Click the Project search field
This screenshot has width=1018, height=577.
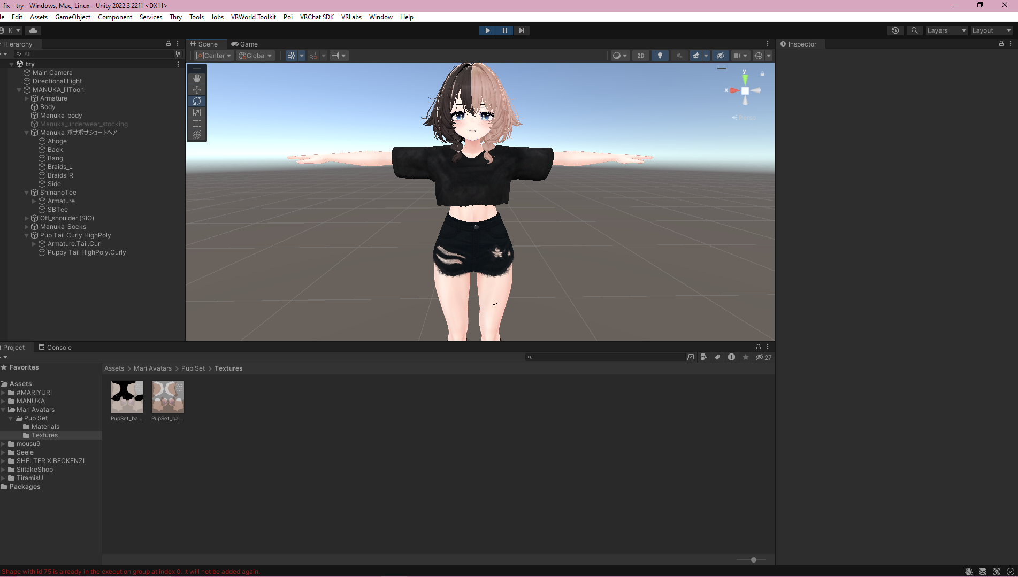(606, 357)
